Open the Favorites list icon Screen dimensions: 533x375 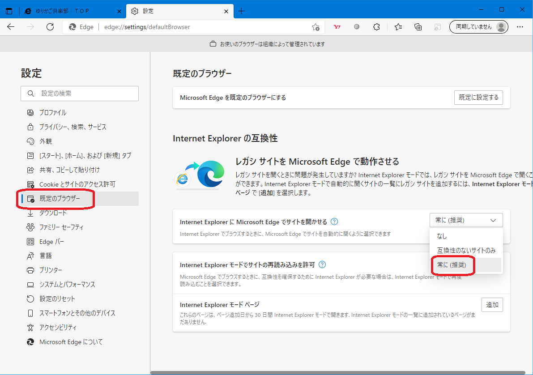(x=398, y=27)
